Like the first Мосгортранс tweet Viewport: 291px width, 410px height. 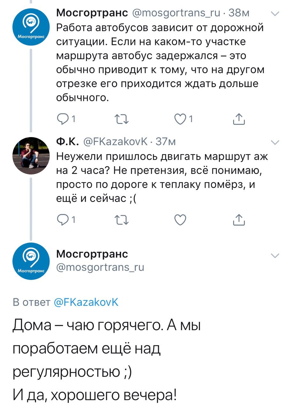[x=181, y=119]
